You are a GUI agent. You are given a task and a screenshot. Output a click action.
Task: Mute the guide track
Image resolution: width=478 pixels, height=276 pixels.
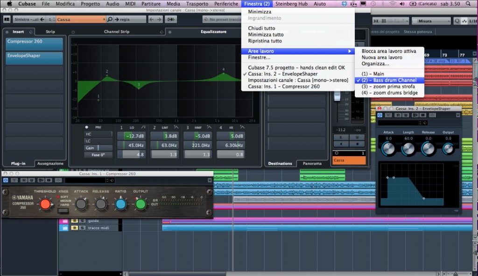pyautogui.click(x=74, y=221)
